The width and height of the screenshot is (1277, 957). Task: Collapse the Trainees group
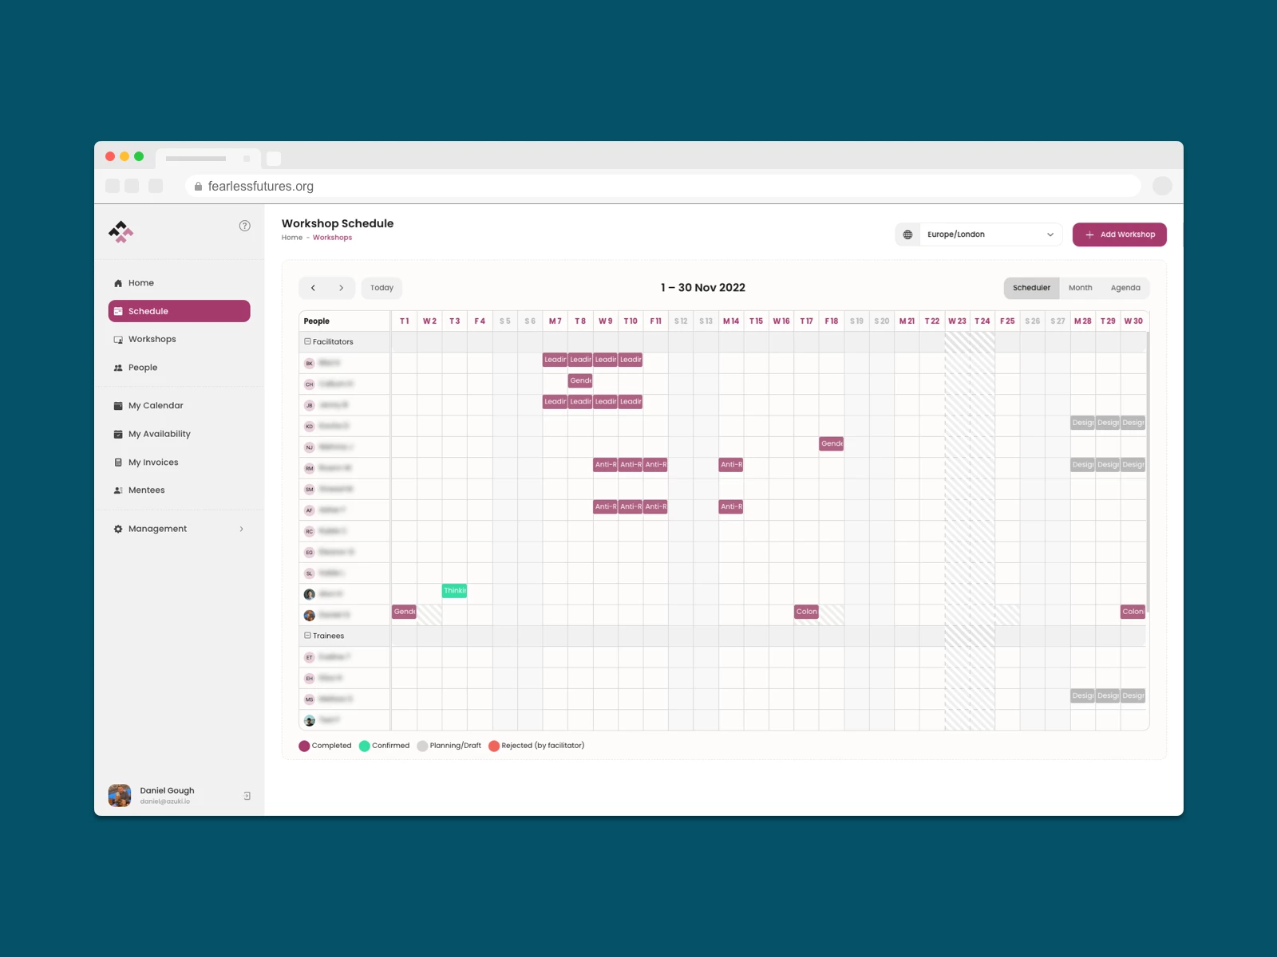307,636
